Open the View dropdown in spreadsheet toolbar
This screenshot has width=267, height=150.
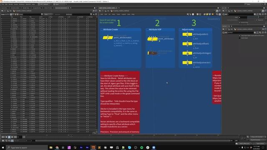[48, 15]
